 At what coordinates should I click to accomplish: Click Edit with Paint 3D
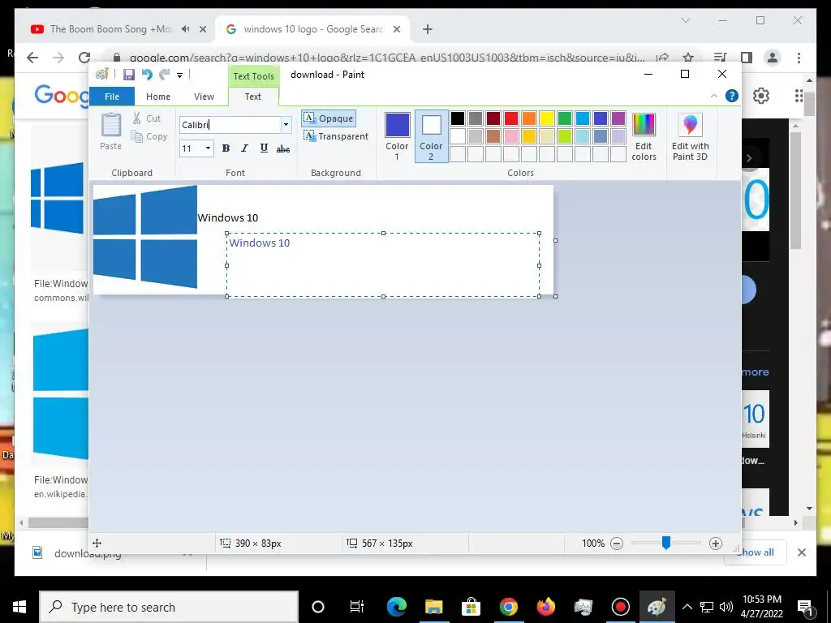point(690,136)
